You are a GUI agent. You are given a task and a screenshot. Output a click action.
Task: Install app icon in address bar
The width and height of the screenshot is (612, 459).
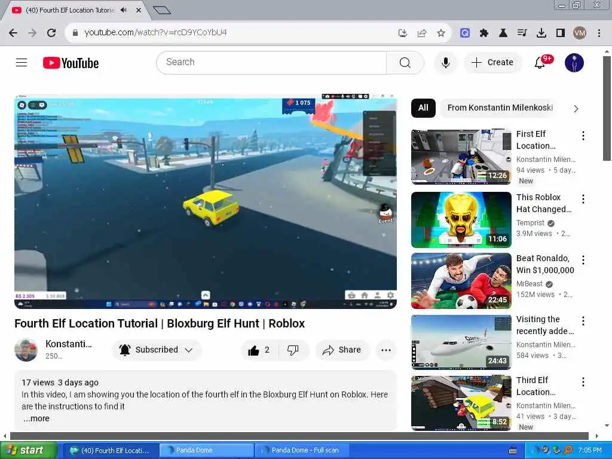403,33
